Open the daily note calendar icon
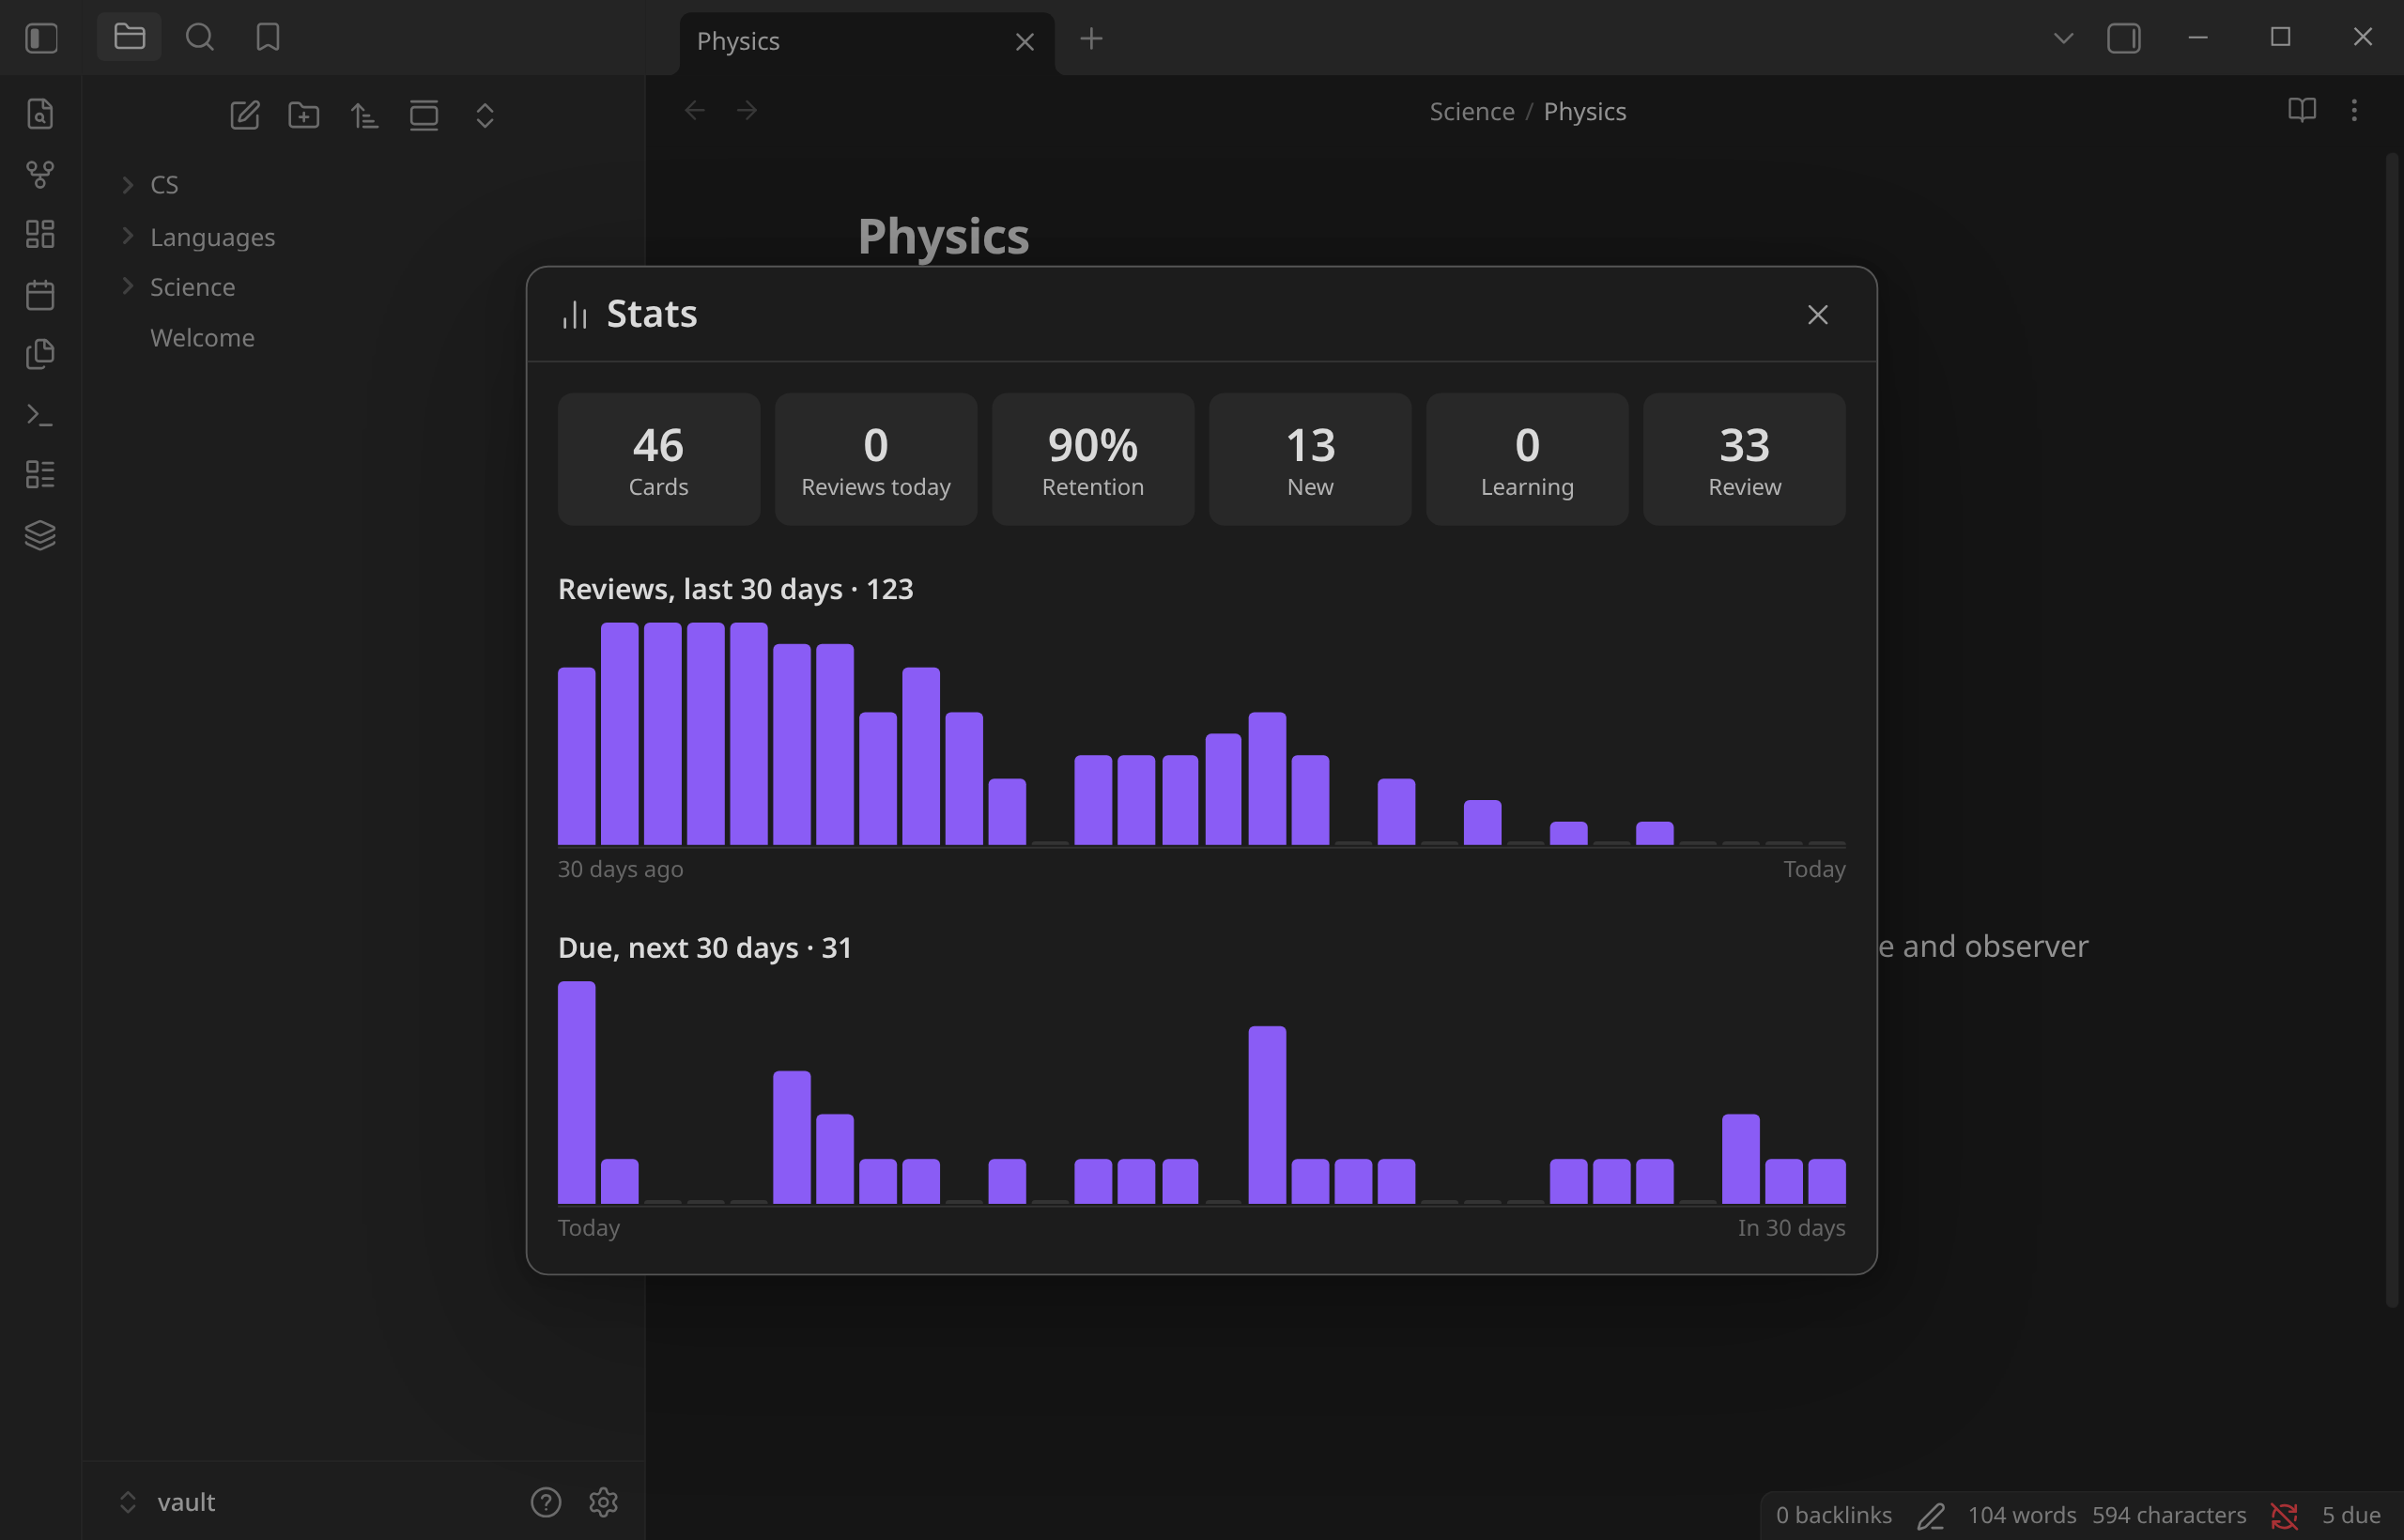Viewport: 2404px width, 1540px height. [x=40, y=294]
